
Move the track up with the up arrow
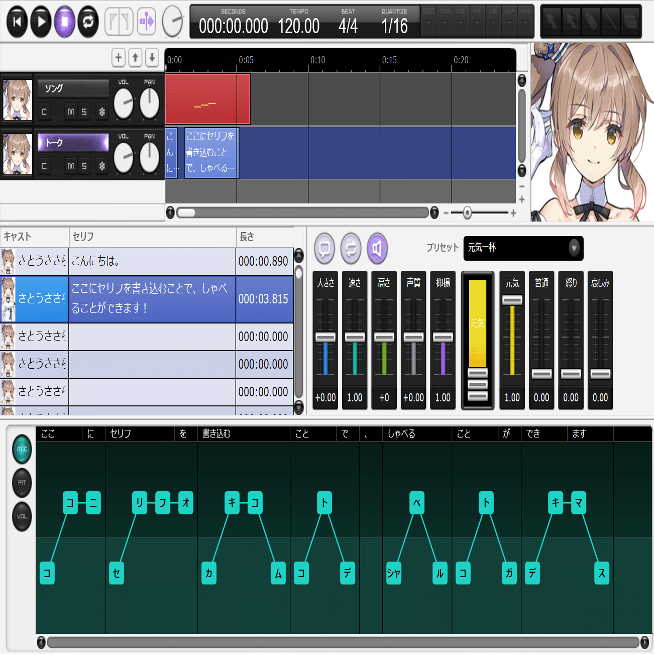click(x=136, y=58)
